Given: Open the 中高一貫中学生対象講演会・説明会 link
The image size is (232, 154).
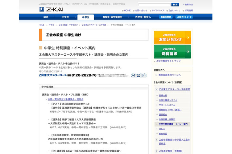Looking at the screenshot, I should point(66,99).
